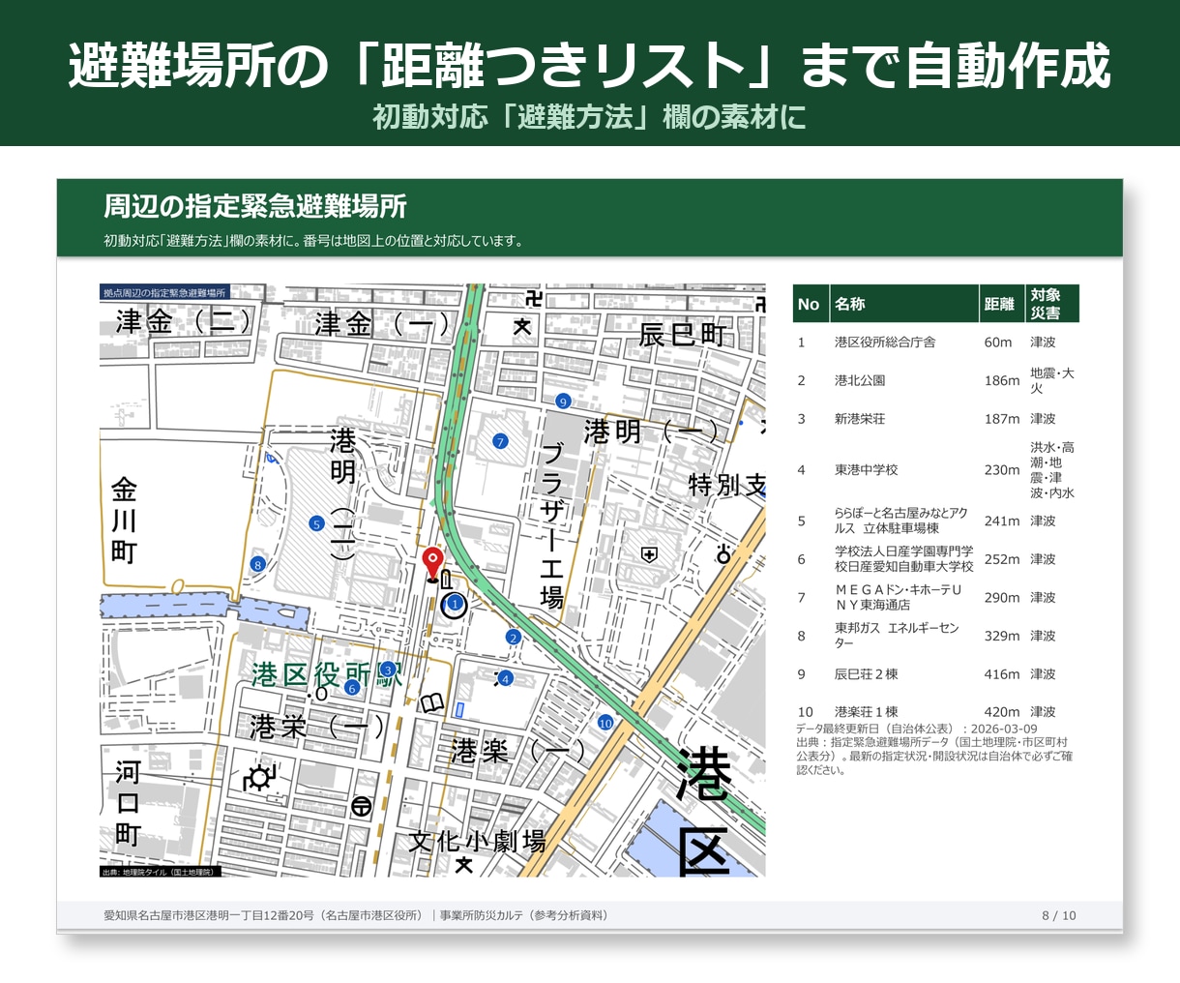Click the 洪水・高潮・地震・津波・内水 hazard cell
The height and width of the screenshot is (983, 1180).
coord(1052,470)
